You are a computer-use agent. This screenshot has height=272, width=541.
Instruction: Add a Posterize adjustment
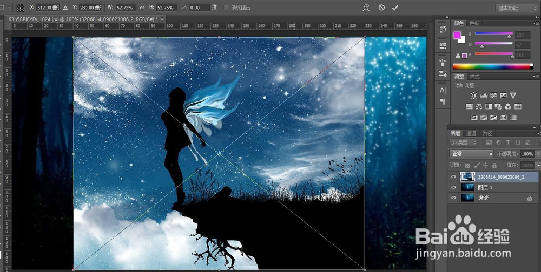pyautogui.click(x=484, y=118)
